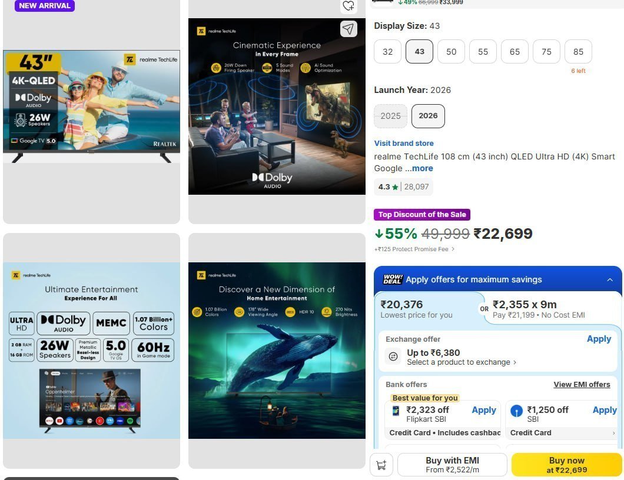Click NEW ARRIVAL badge
The width and height of the screenshot is (624, 480).
pyautogui.click(x=45, y=5)
